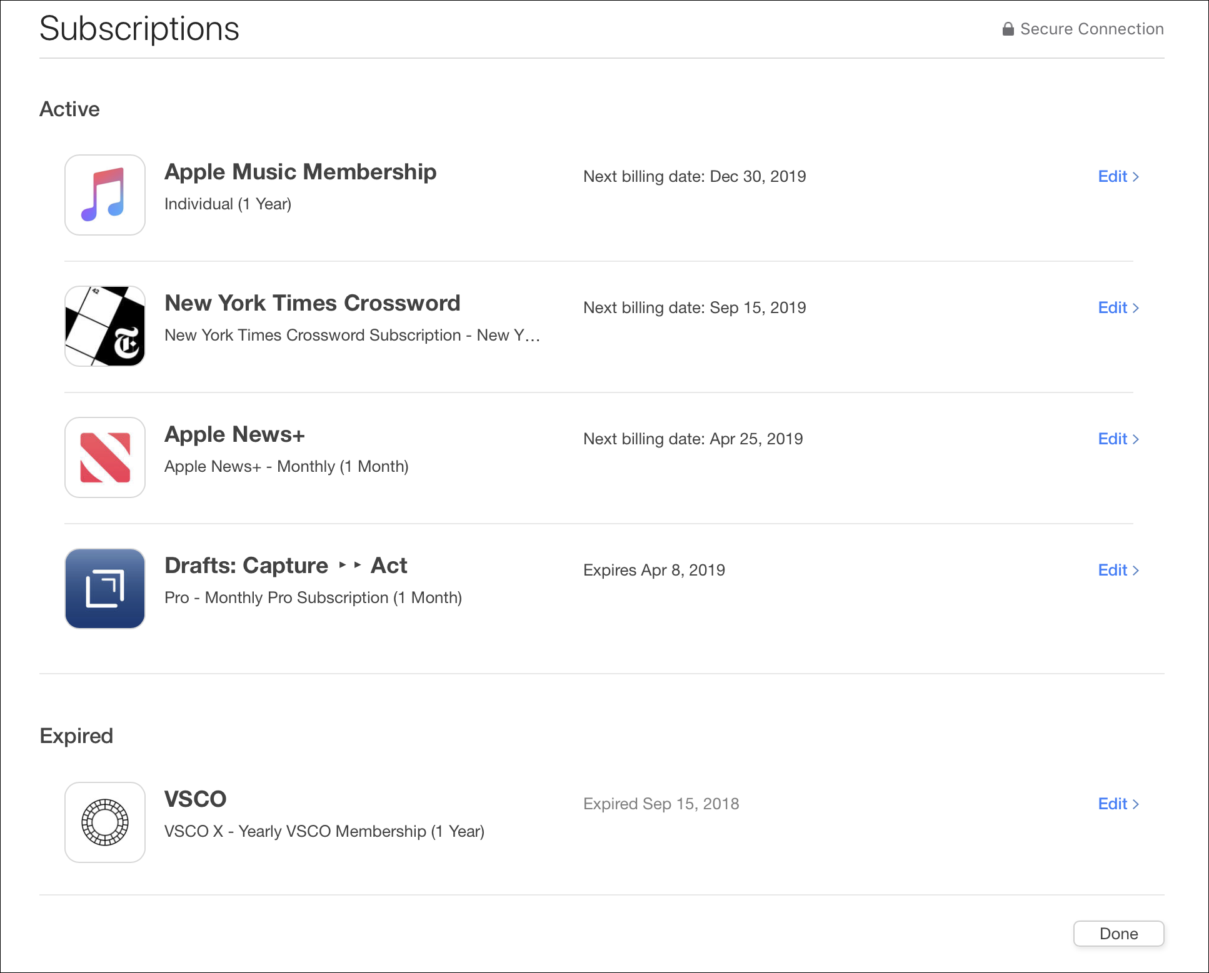Click the VSCO X Yearly Membership description

pyautogui.click(x=324, y=831)
